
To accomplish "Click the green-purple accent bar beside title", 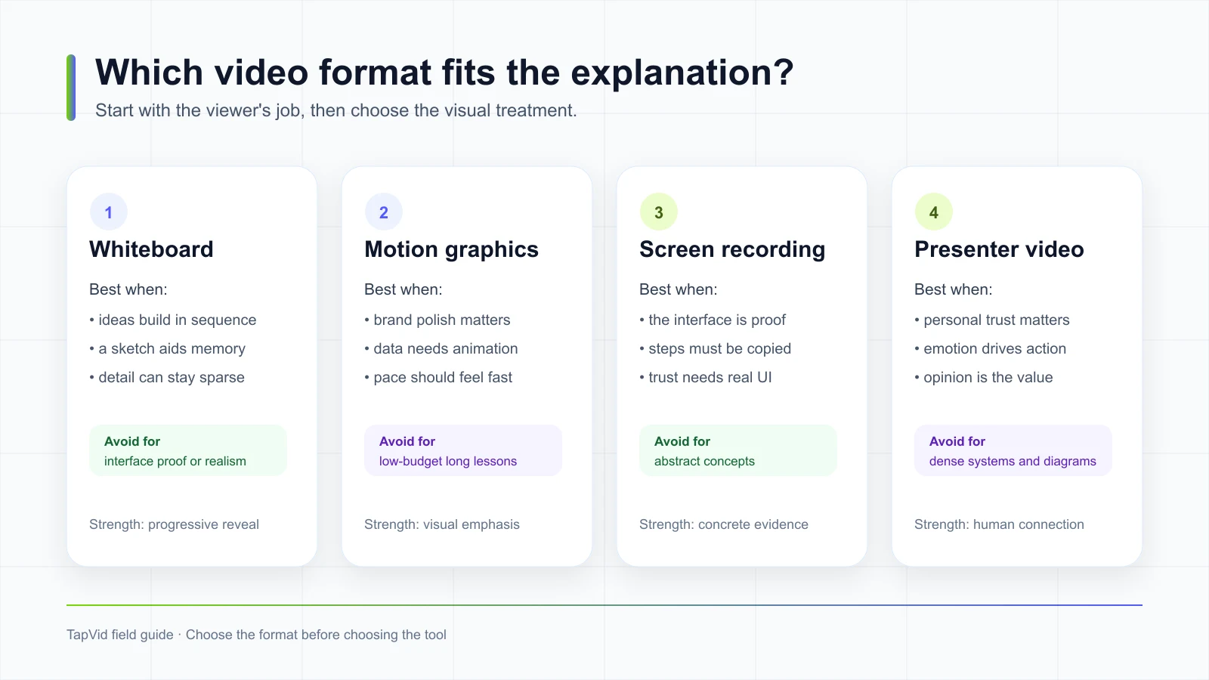I will (x=71, y=88).
